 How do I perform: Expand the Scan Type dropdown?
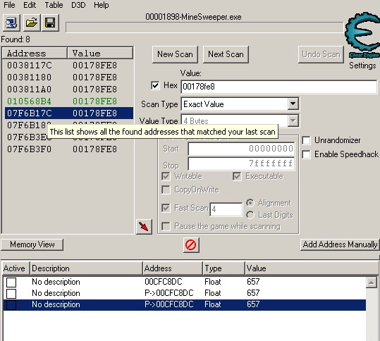click(293, 104)
